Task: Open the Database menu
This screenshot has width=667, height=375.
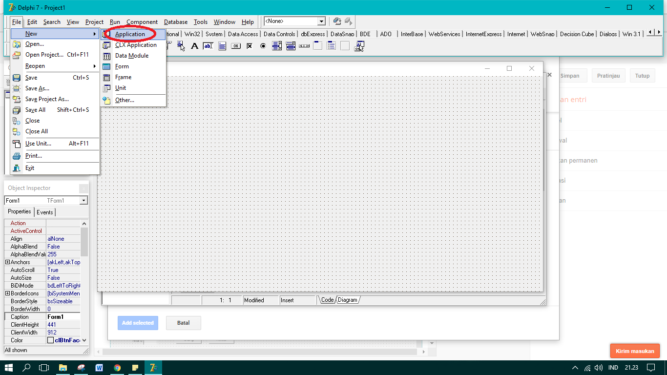Action: click(176, 22)
